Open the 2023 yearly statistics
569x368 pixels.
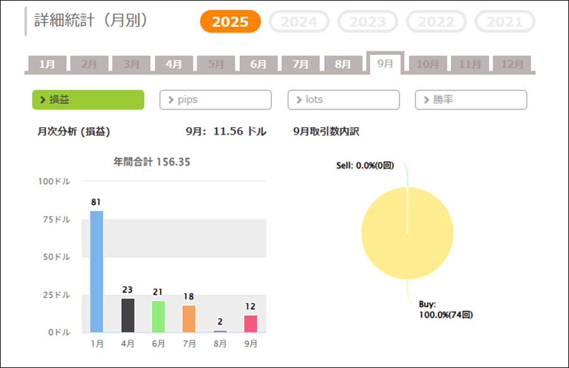[x=367, y=21]
